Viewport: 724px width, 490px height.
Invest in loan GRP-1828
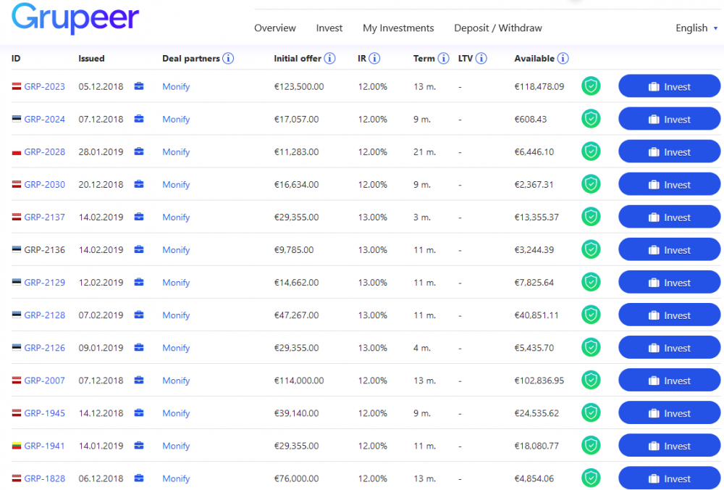tap(669, 478)
